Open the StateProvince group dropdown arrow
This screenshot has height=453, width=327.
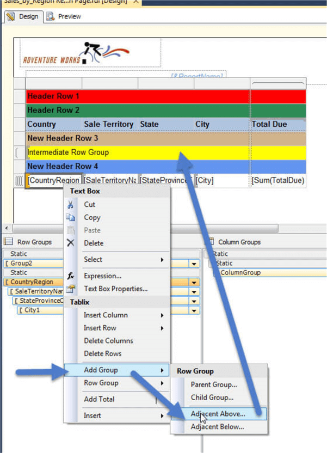[x=194, y=301]
